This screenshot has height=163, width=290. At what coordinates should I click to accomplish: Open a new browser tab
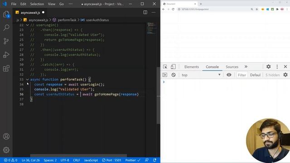(201, 4)
